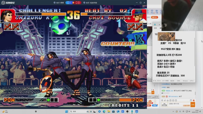This screenshot has height=114, width=203.
Task: Click UTF-8 encoding in Notepad status bar
Action: (x=192, y=81)
